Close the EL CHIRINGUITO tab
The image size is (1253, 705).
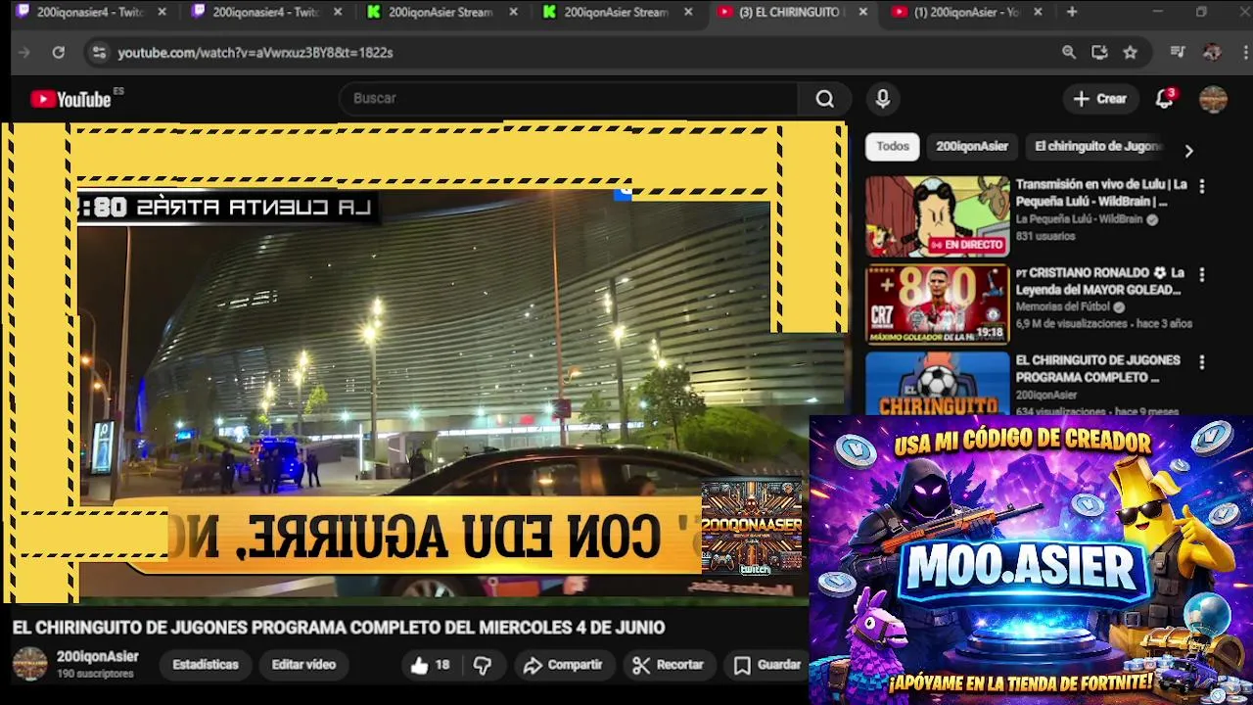[862, 12]
